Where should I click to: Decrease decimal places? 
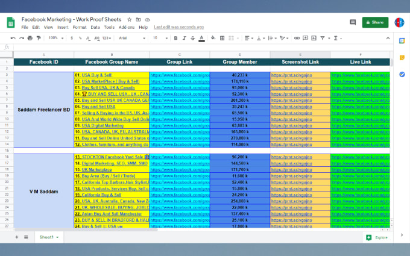(x=88, y=38)
